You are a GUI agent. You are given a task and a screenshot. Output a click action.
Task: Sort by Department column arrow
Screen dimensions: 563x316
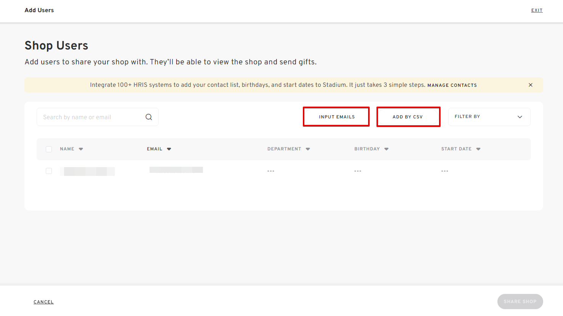tap(308, 149)
